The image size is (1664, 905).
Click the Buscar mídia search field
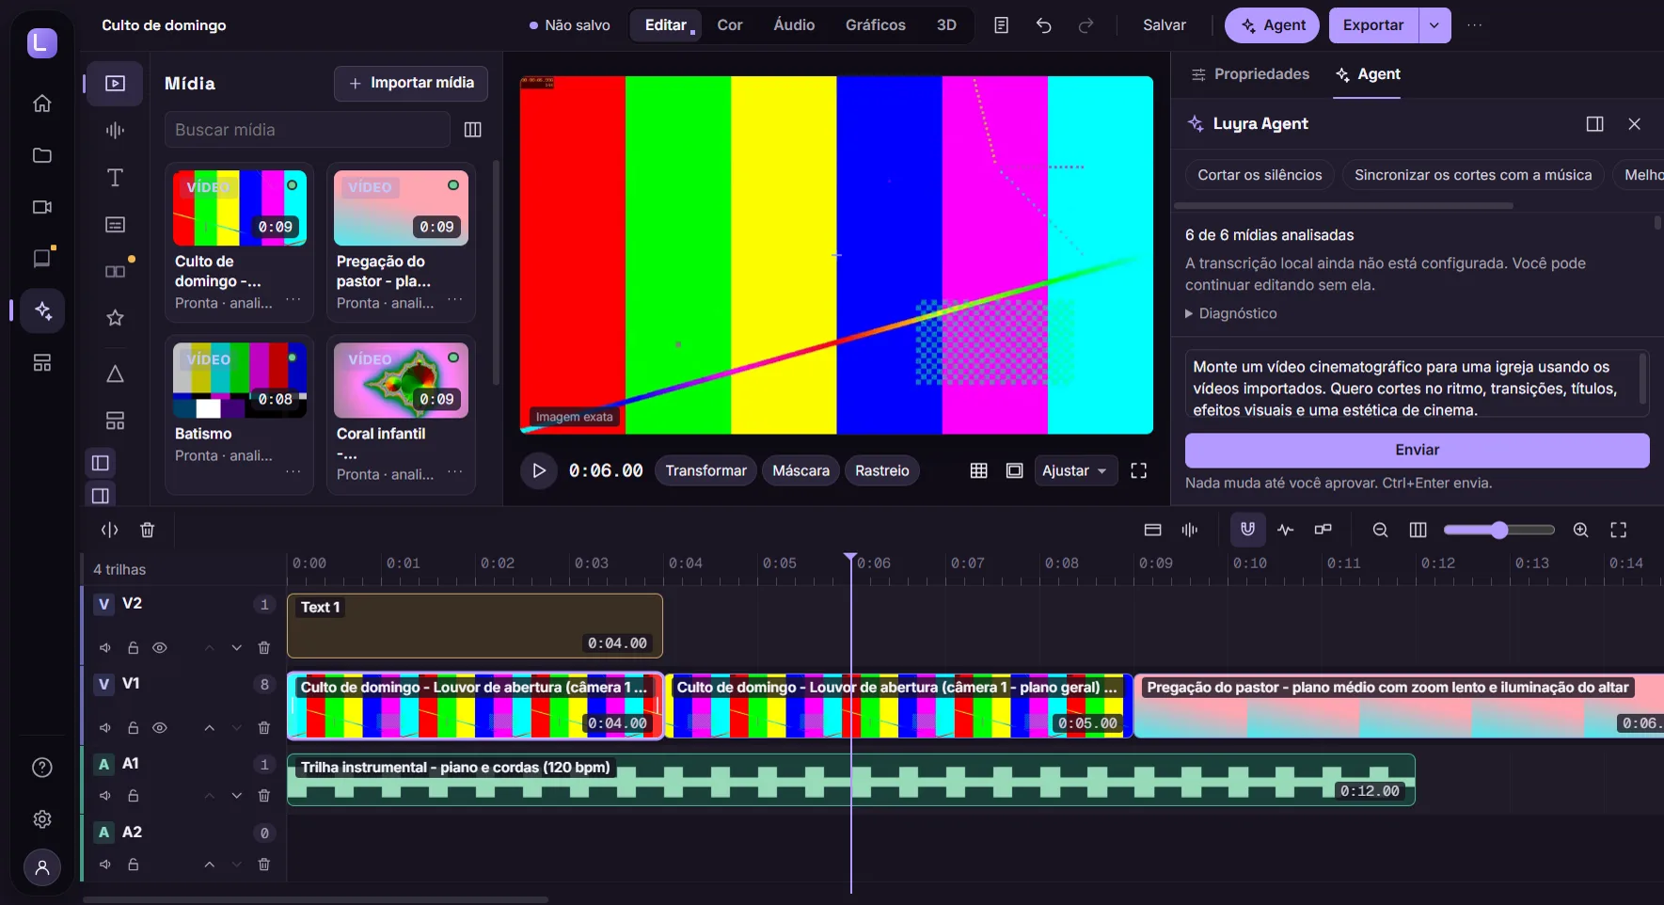(x=308, y=130)
